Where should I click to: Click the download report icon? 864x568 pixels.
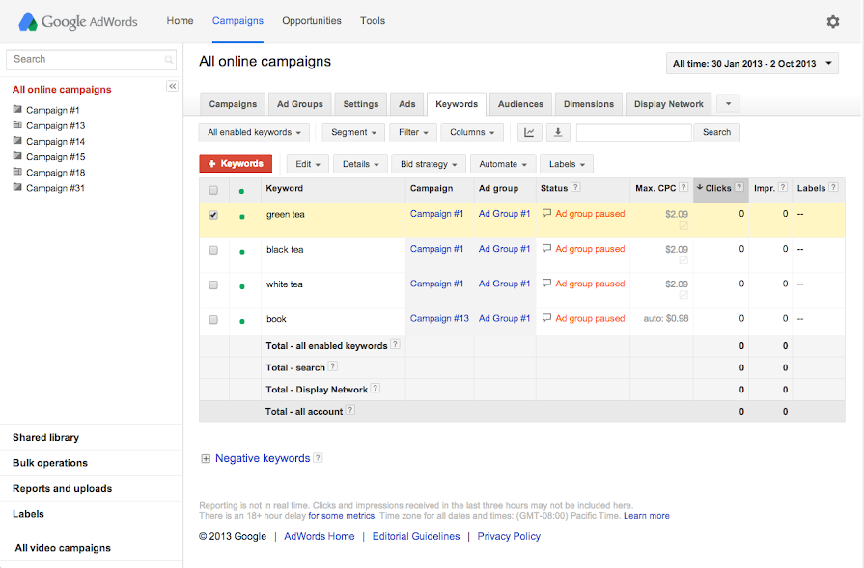tap(558, 132)
